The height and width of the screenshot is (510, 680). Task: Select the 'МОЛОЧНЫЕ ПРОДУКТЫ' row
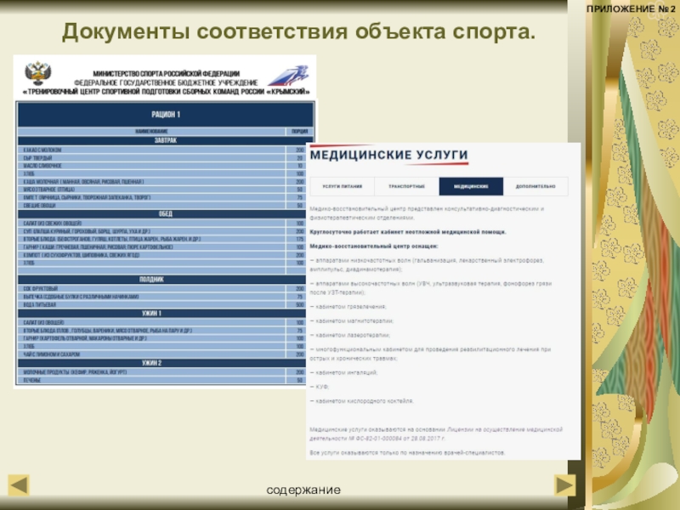click(x=162, y=372)
